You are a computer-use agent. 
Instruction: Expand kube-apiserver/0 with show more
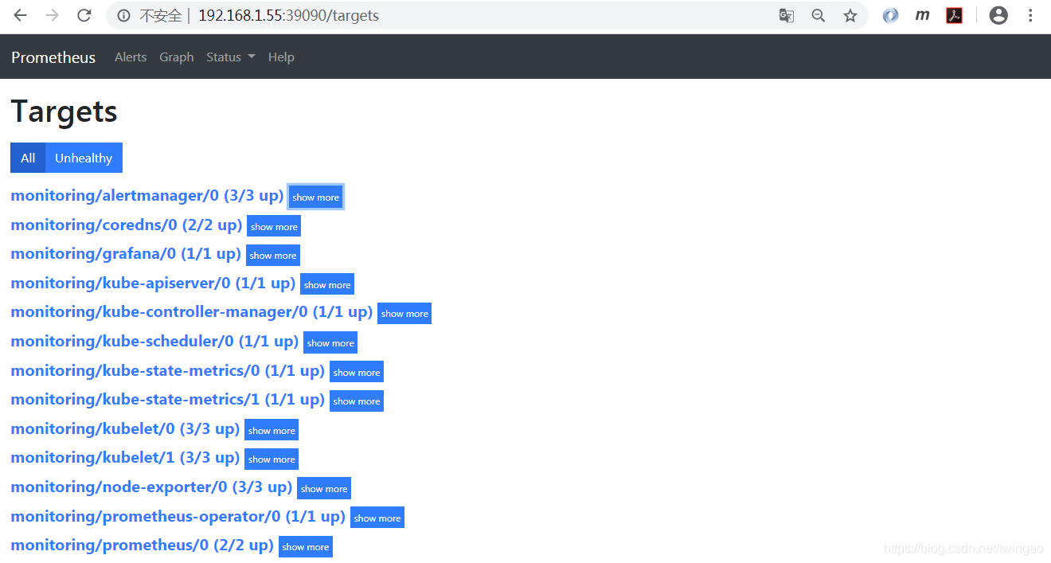[x=327, y=284]
